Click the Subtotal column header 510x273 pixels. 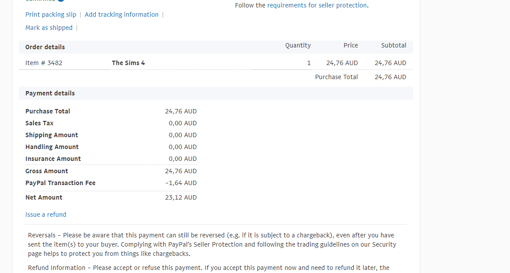pyautogui.click(x=393, y=45)
